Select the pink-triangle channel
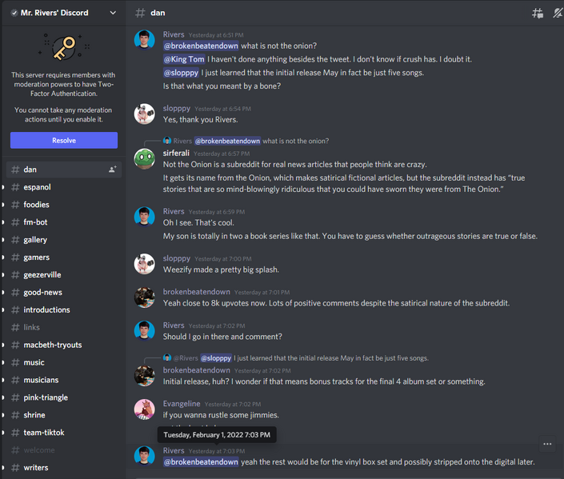564x479 pixels. click(46, 397)
